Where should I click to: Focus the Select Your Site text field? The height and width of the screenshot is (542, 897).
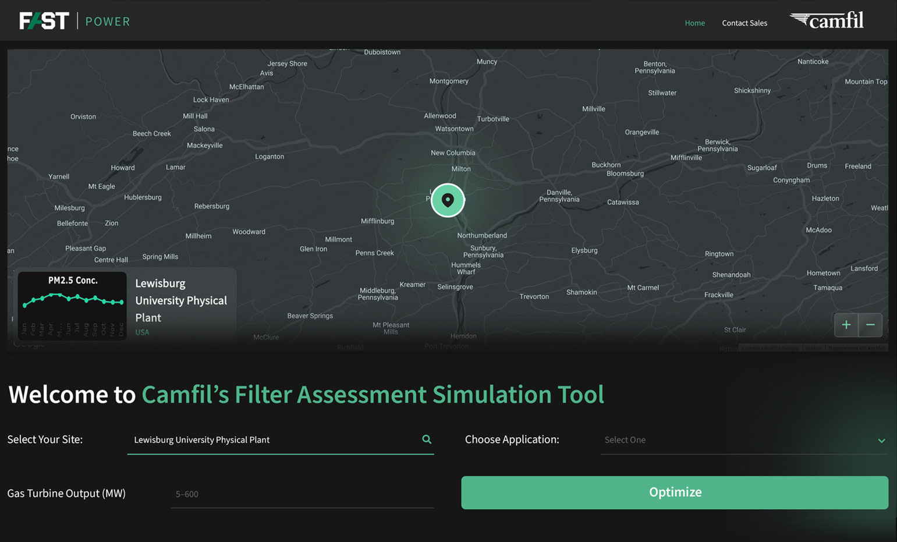coord(274,440)
